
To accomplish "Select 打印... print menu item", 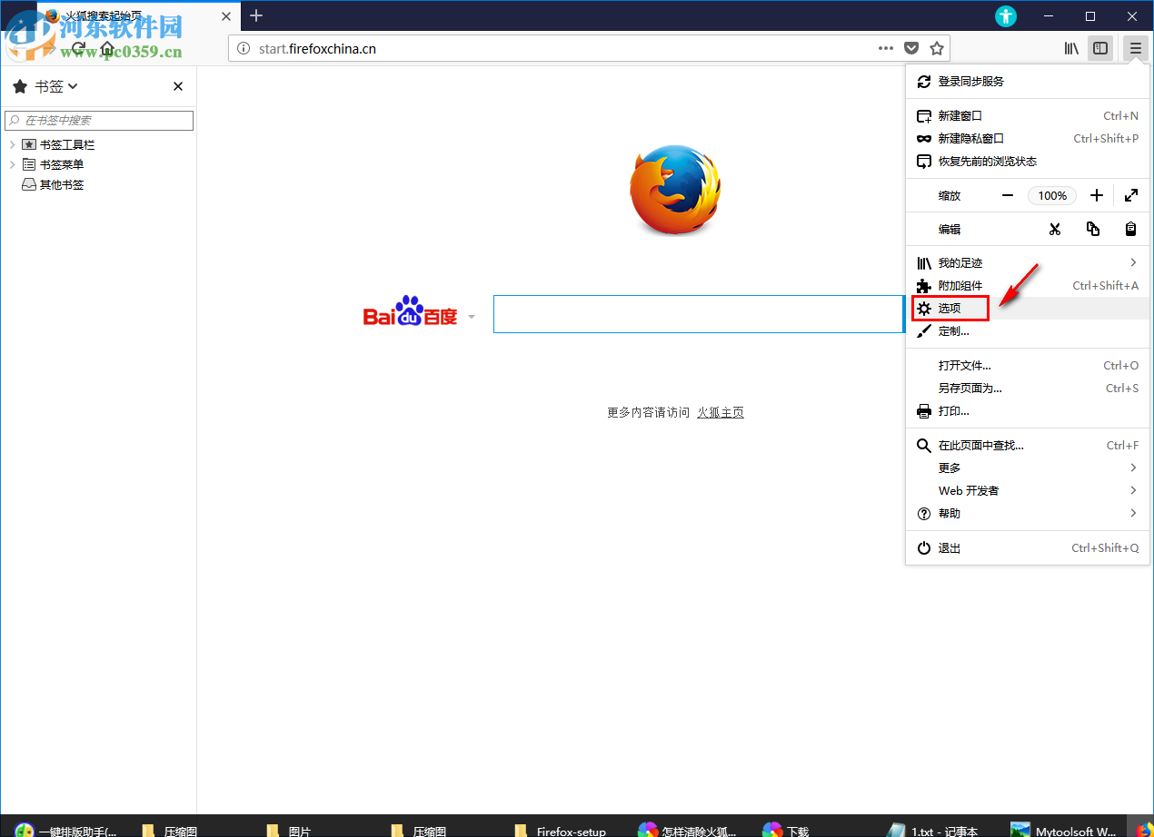I will pos(1028,410).
